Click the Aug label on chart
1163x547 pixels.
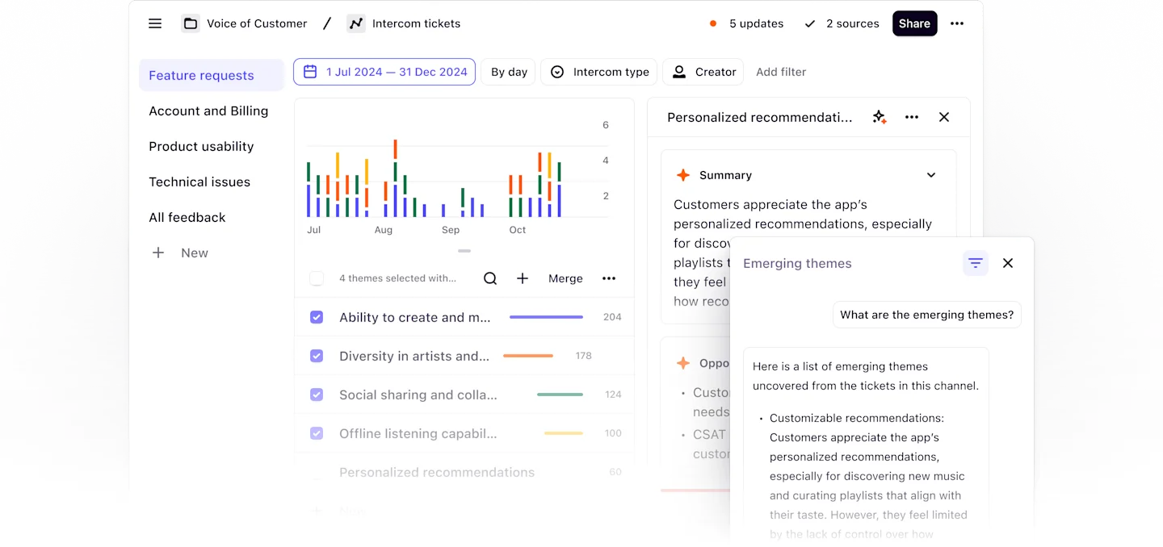click(384, 230)
